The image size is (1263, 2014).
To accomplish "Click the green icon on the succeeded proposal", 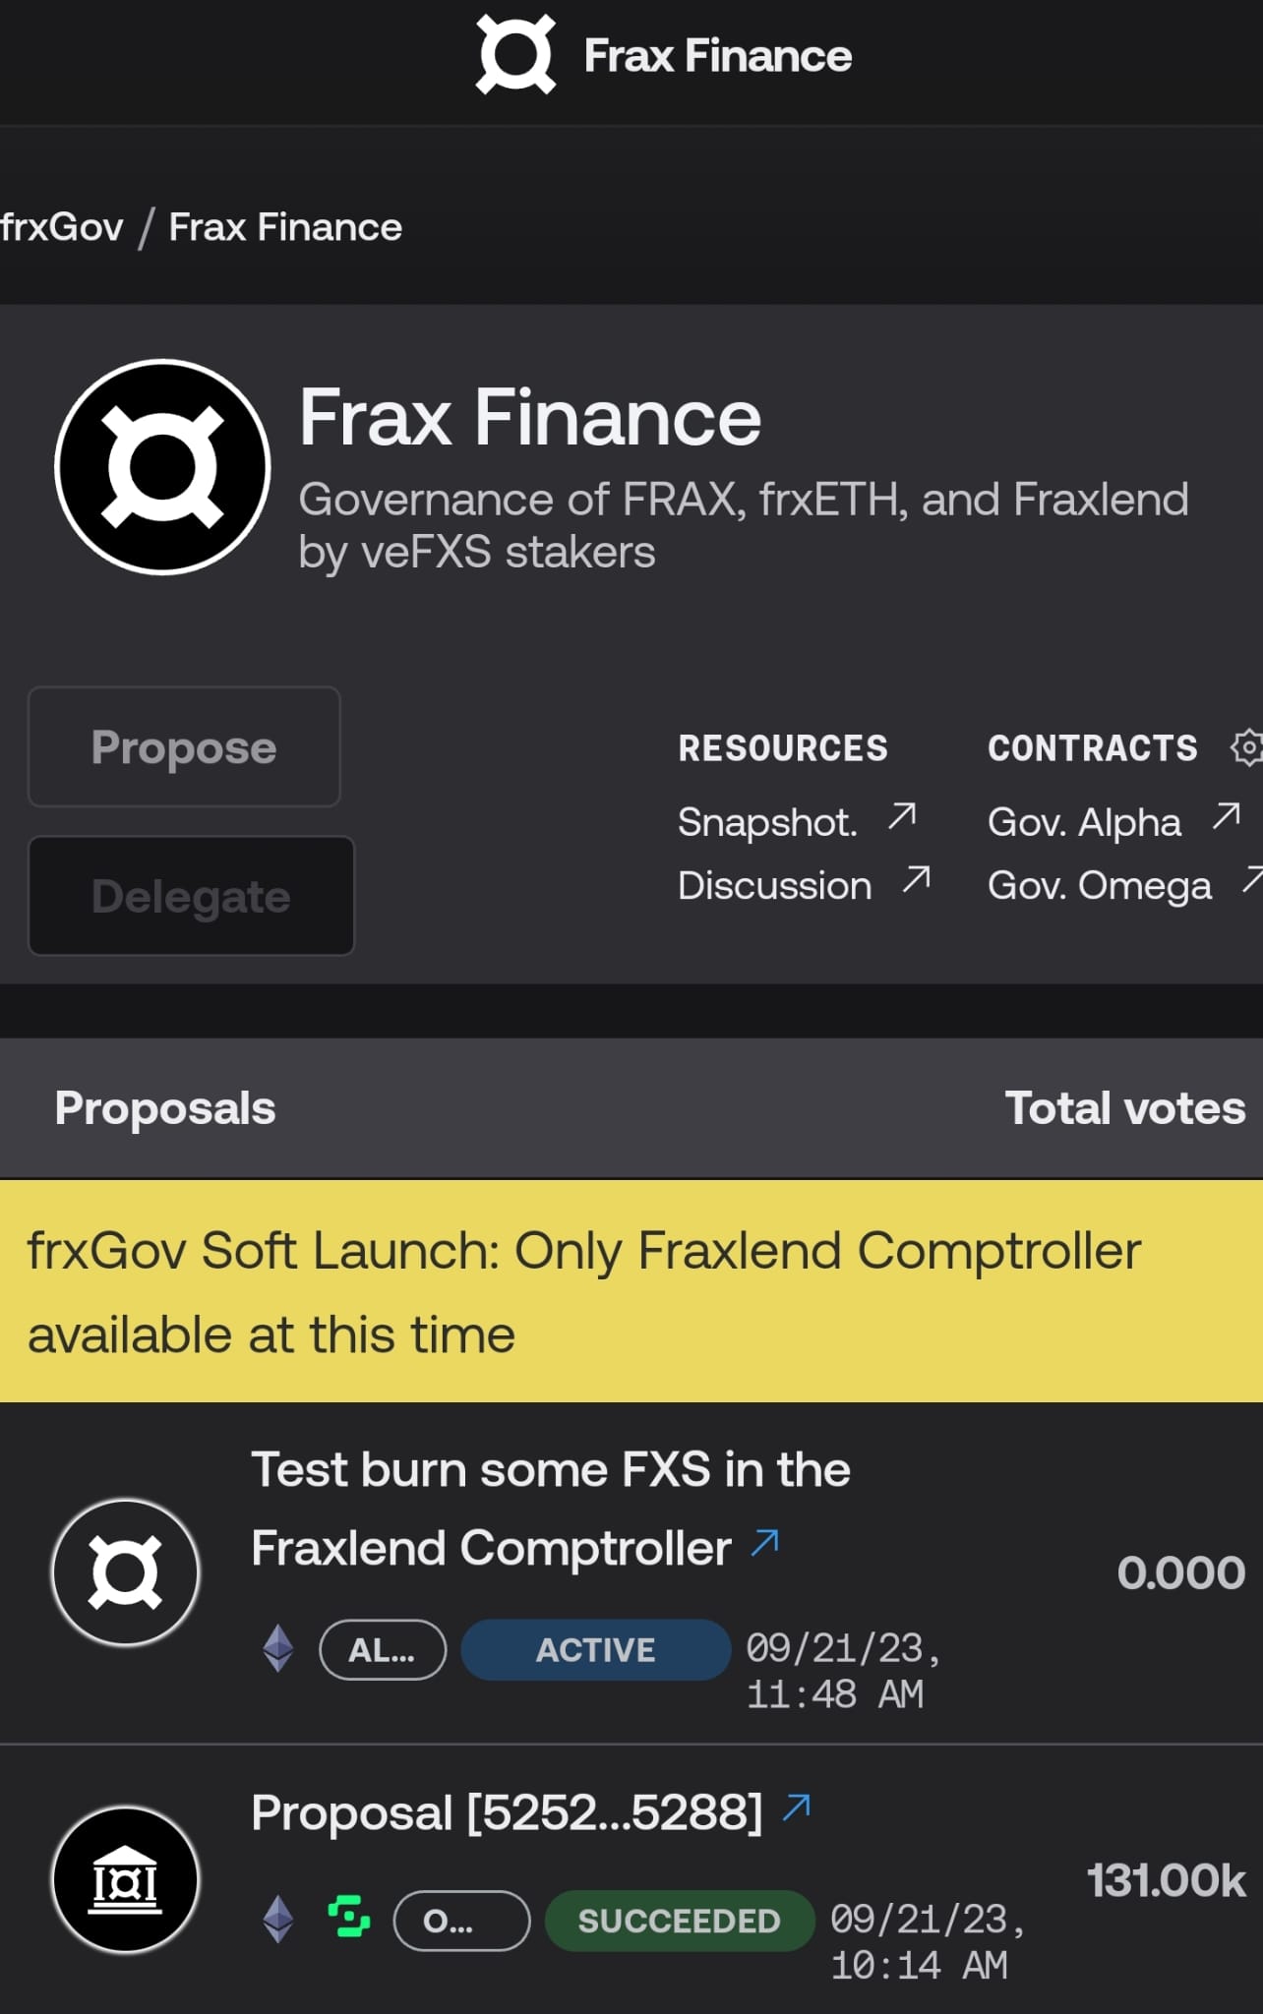I will (349, 1917).
